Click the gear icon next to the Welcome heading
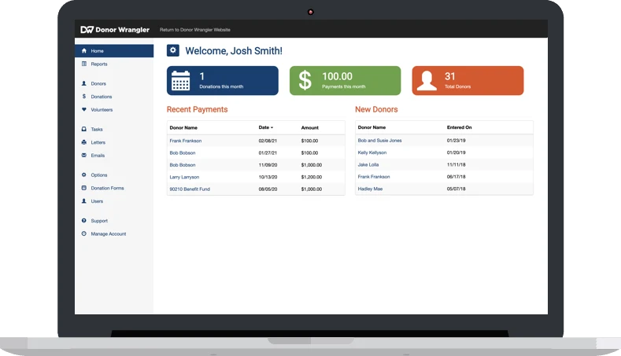 [173, 50]
